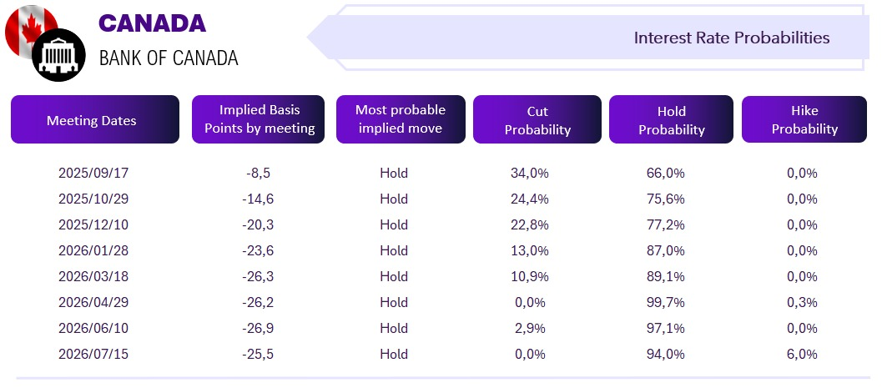The width and height of the screenshot is (882, 388).
Task: Click Implied Basis Points by meeting header
Action: click(259, 119)
